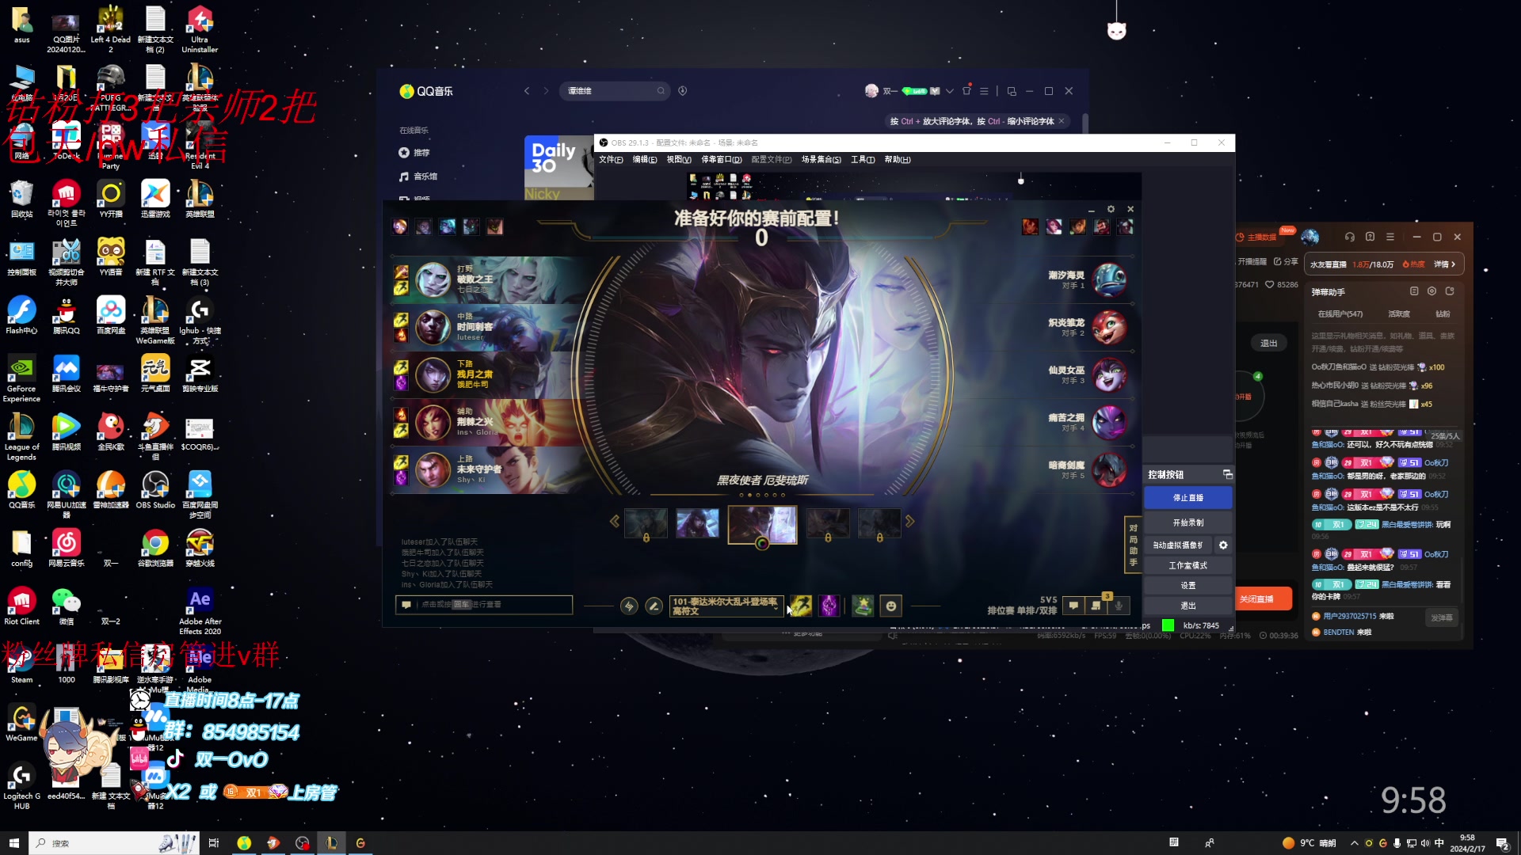Screen dimensions: 1521x855
Task: Open the 对局助手 side tab
Action: 1133,545
